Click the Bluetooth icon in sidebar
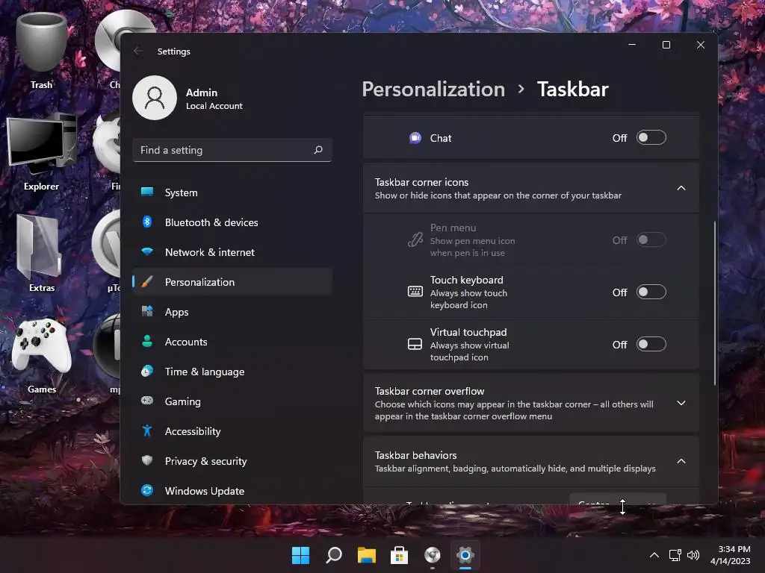 [x=147, y=222]
